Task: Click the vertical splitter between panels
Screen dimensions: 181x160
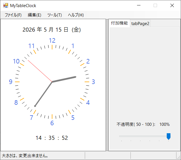Action: (107, 85)
